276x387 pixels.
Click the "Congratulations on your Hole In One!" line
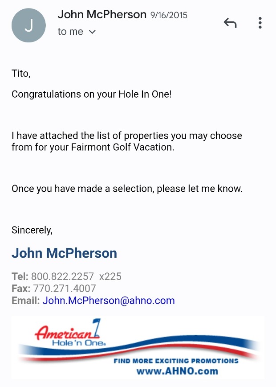pos(91,95)
